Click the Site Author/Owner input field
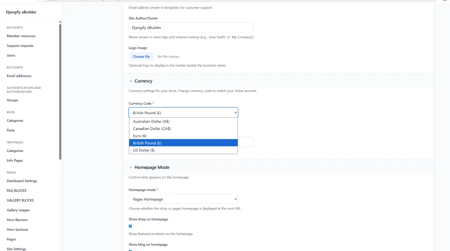This screenshot has width=450, height=251. (191, 28)
